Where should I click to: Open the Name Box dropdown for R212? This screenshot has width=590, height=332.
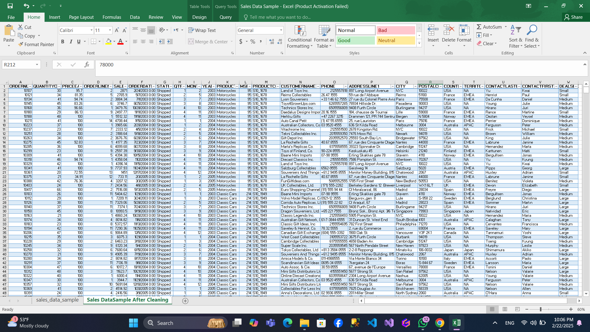[x=37, y=65]
